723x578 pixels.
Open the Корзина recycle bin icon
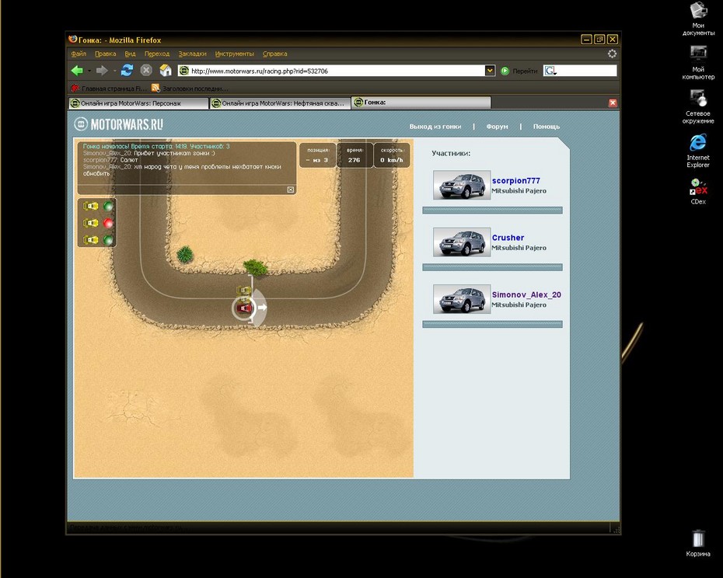coord(698,543)
